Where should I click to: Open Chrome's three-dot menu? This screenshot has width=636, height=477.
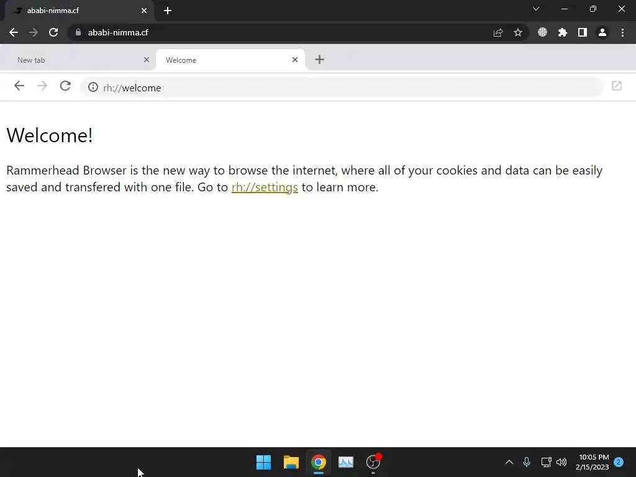pos(622,32)
